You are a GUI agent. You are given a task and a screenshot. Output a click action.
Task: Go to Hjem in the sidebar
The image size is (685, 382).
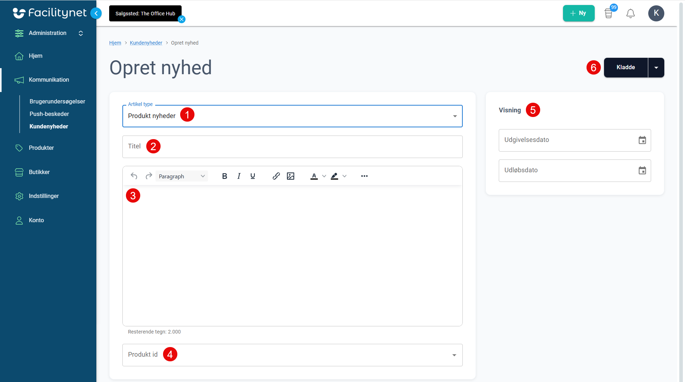point(35,56)
